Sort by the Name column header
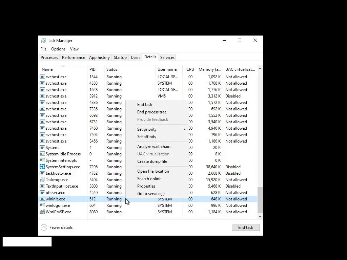Image resolution: width=347 pixels, height=260 pixels. [x=63, y=69]
